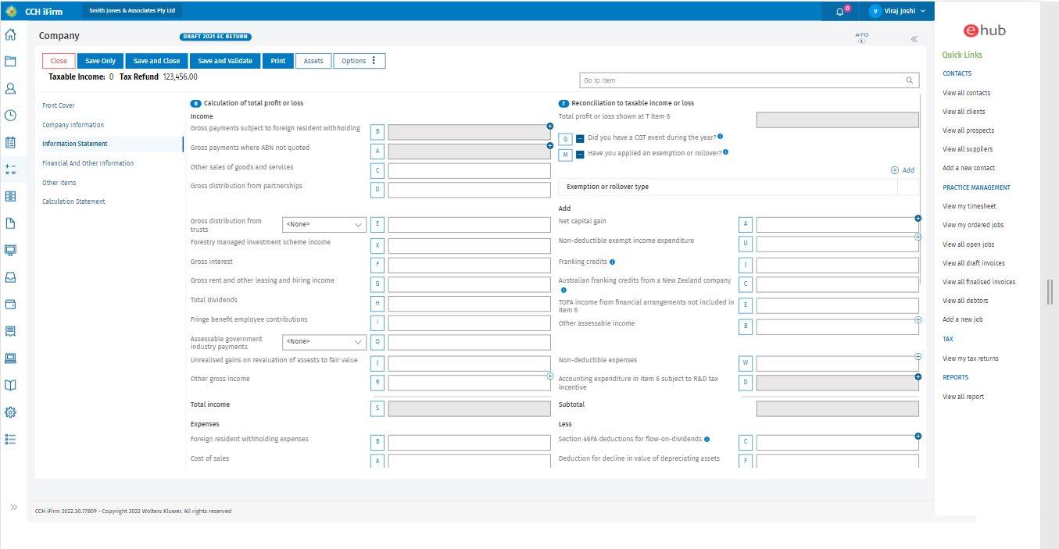Select Information Statement section

point(75,144)
